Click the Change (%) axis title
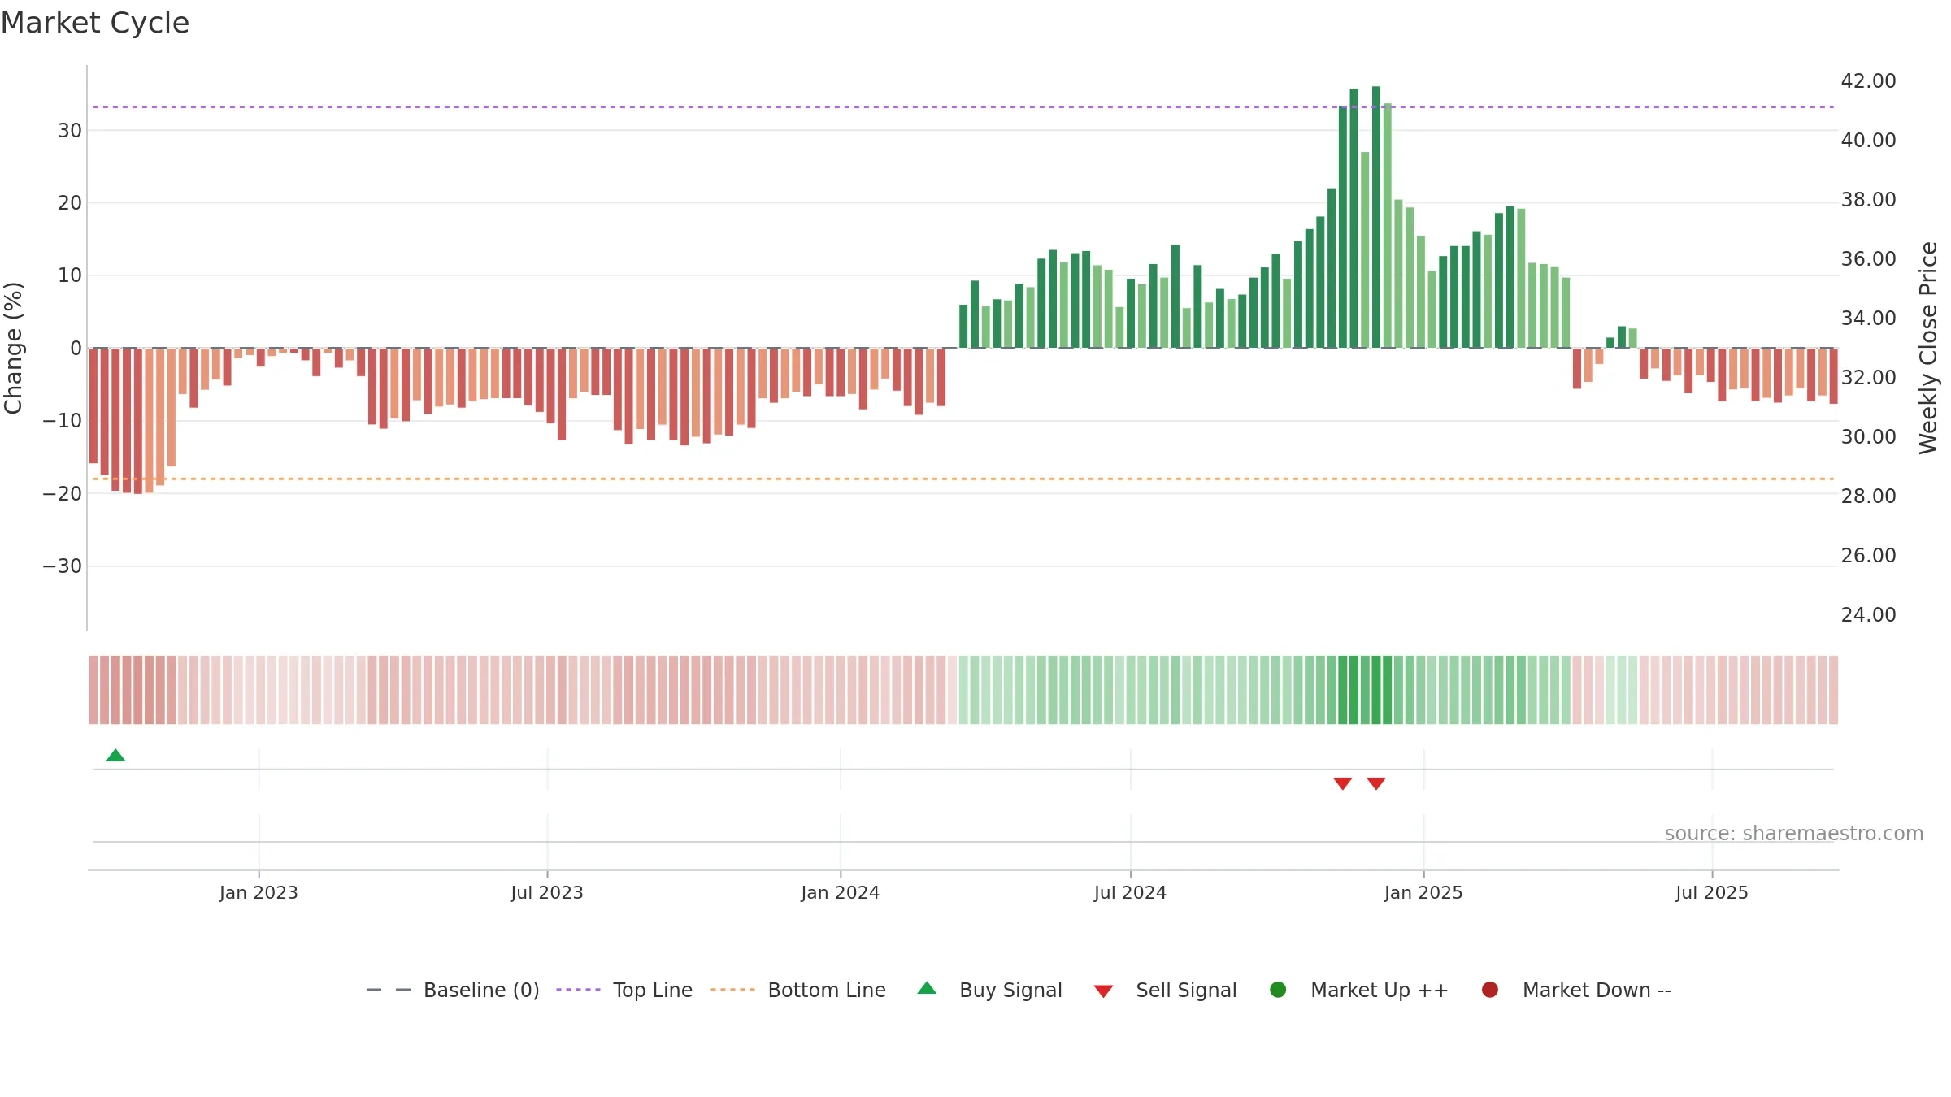This screenshot has width=1951, height=1097. coord(13,348)
